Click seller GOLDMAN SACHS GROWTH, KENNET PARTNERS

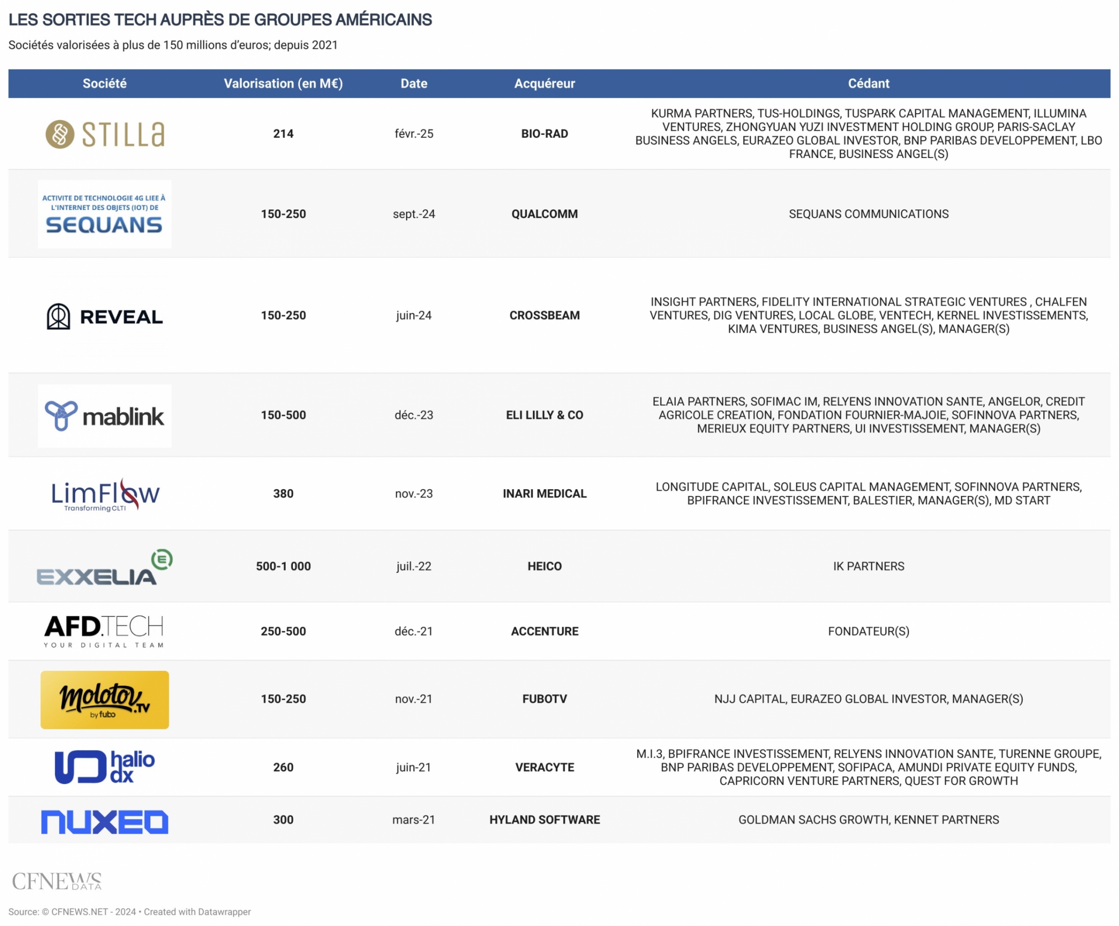click(x=868, y=820)
